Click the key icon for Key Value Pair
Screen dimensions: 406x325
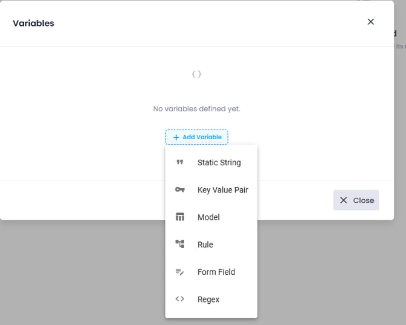pos(179,190)
